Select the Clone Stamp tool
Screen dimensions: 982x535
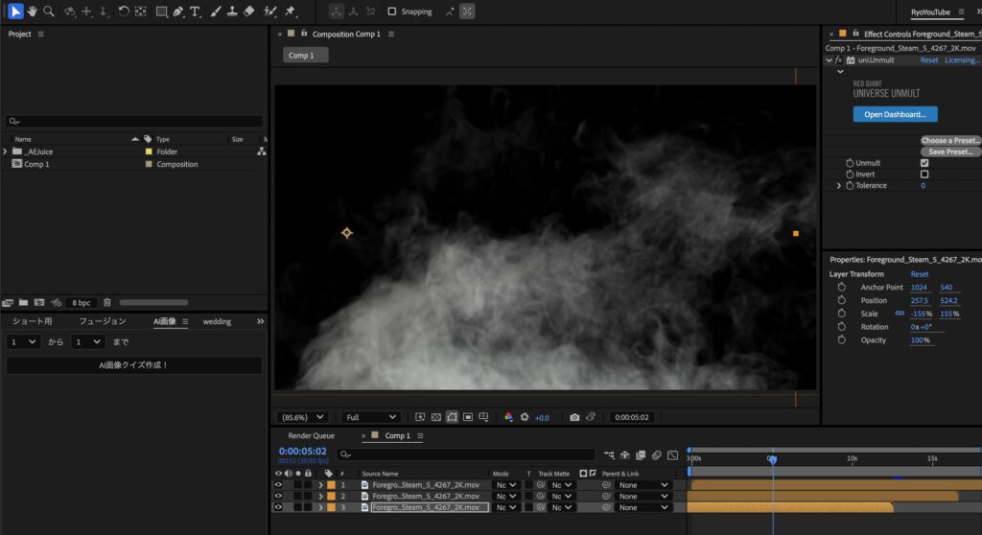(232, 12)
